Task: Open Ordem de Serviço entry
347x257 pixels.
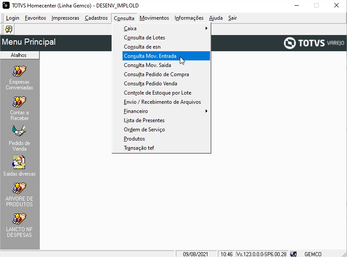Action: point(166,130)
